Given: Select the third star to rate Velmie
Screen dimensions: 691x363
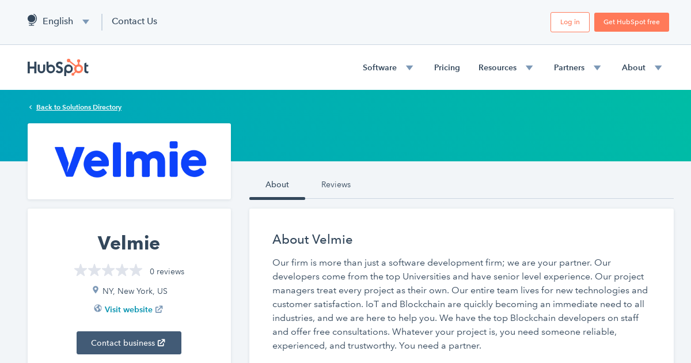Looking at the screenshot, I should pos(108,270).
